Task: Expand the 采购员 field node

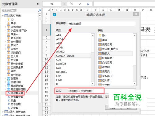Action: 5,49
